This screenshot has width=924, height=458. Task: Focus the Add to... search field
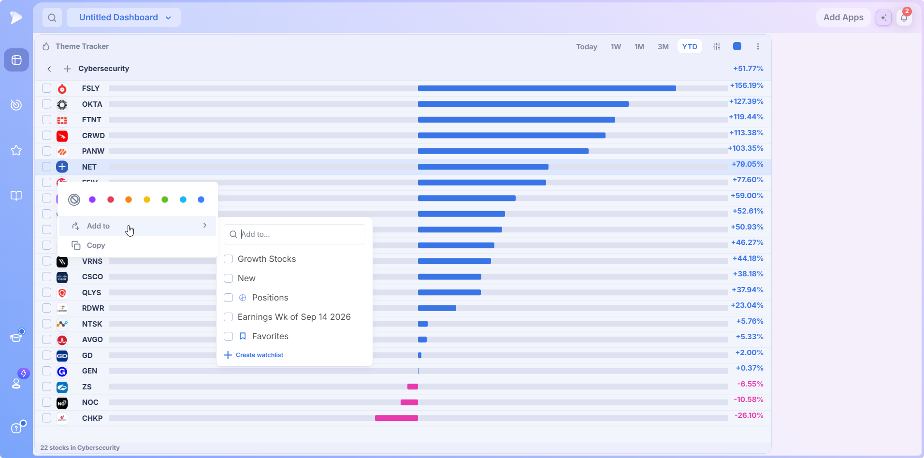(294, 234)
